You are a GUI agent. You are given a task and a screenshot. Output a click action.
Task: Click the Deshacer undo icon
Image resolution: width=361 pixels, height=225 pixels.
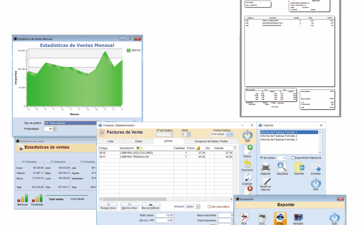coord(247,164)
